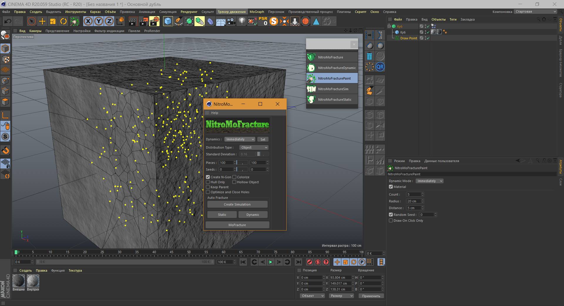
Task: Open the MoGraph menu
Action: coord(257,12)
